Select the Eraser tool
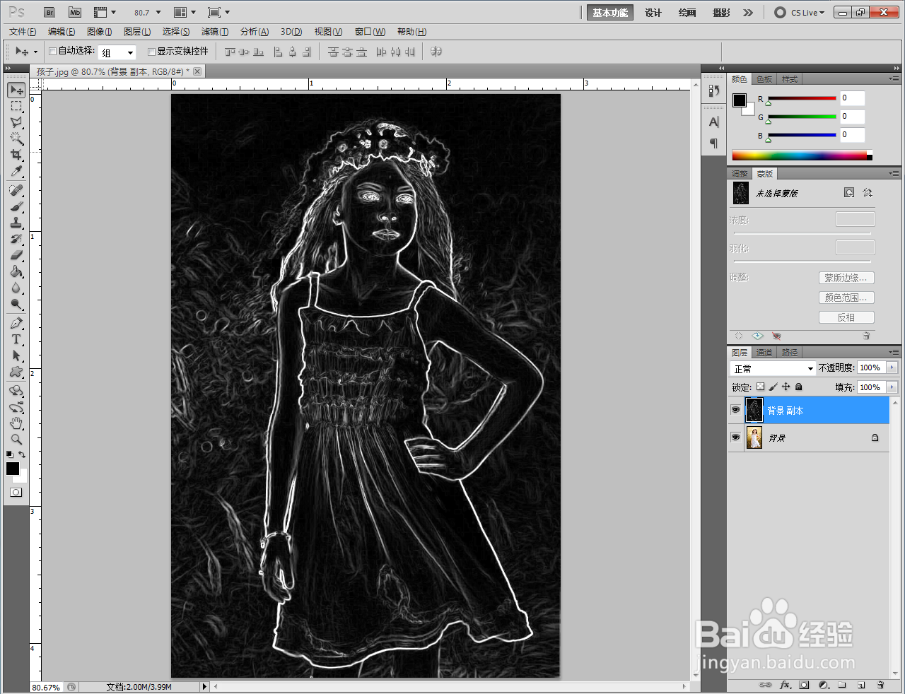The height and width of the screenshot is (694, 905). (x=16, y=255)
